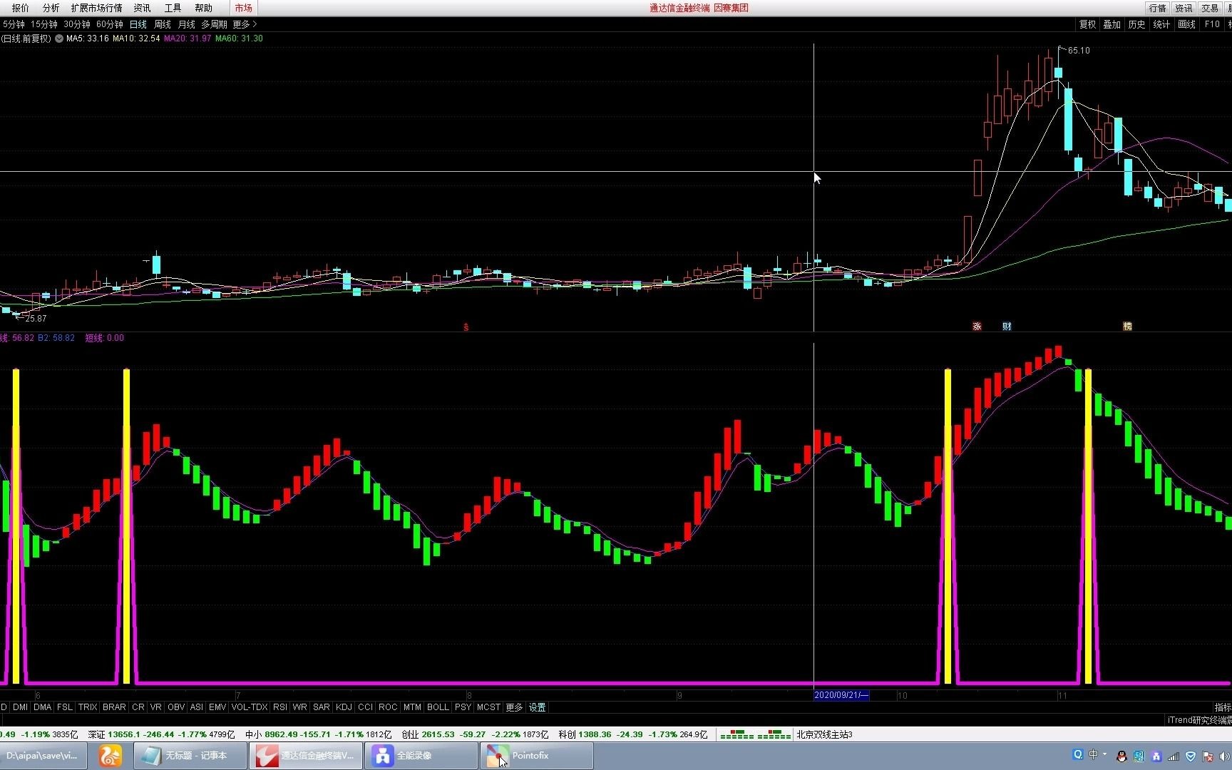Switch indicator to BOLL
The width and height of the screenshot is (1232, 770).
[438, 707]
